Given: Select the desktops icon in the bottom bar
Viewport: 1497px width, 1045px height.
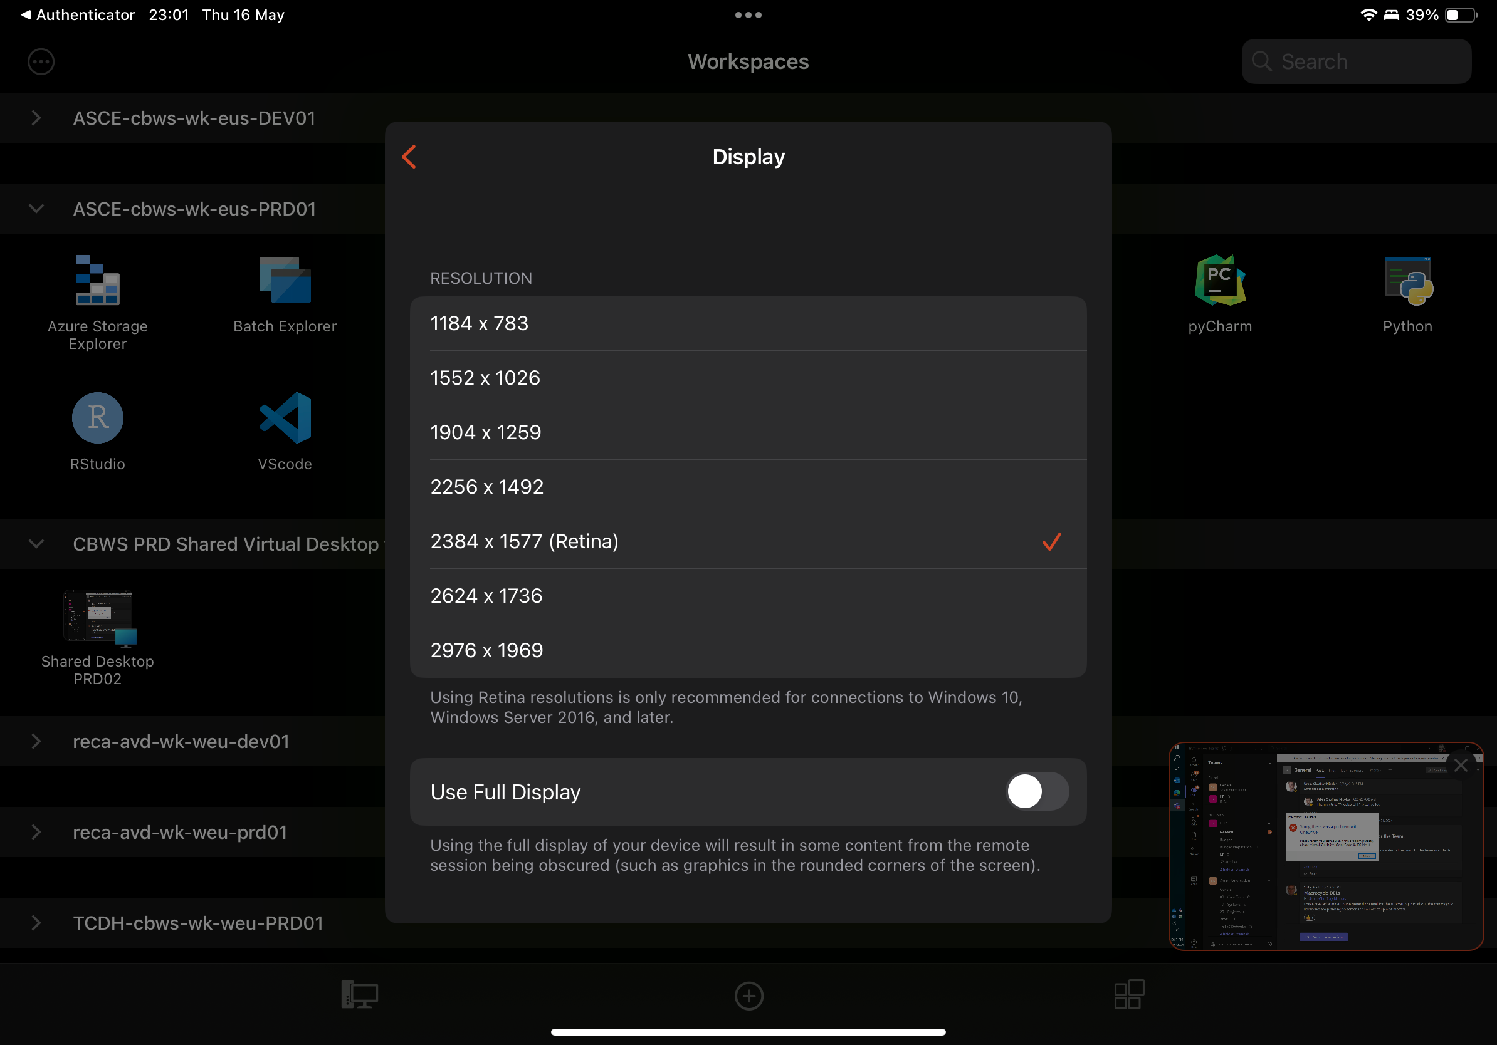Looking at the screenshot, I should click(x=358, y=995).
